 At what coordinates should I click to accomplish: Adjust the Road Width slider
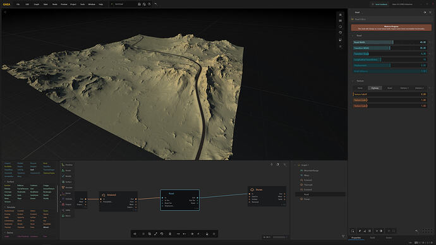coord(390,42)
